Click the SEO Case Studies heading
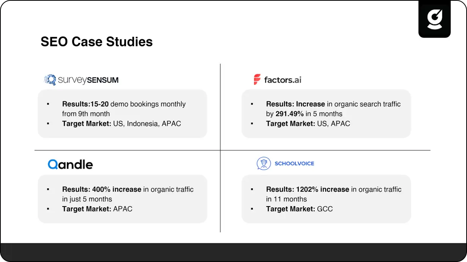The height and width of the screenshot is (262, 467). pos(96,41)
